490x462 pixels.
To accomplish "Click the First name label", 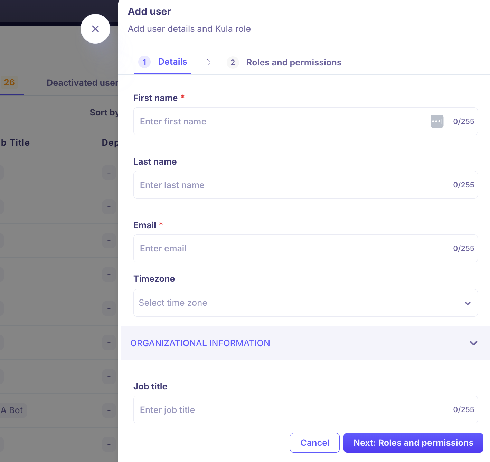I will (156, 98).
